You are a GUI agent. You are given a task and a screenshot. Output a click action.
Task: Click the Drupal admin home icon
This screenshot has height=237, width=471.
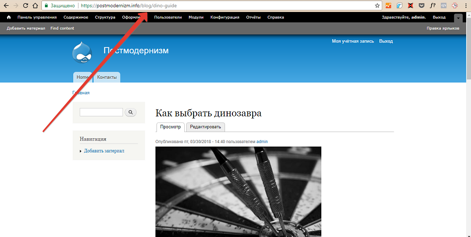(9, 17)
